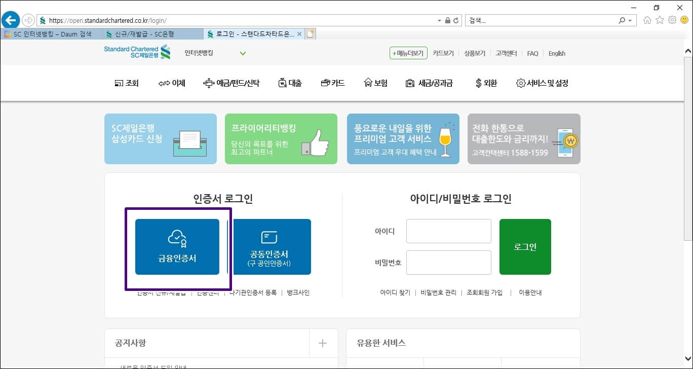Go back with the browser back arrow
The image size is (693, 369).
click(10, 20)
